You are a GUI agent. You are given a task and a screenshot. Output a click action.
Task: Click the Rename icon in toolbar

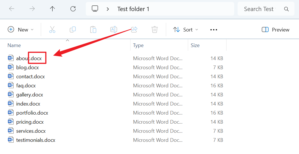pos(114,29)
